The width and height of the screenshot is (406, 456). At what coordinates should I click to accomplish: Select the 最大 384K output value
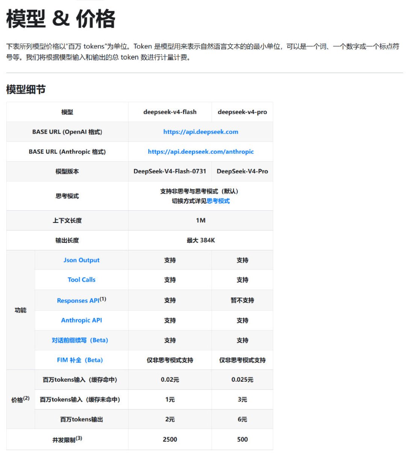click(201, 240)
